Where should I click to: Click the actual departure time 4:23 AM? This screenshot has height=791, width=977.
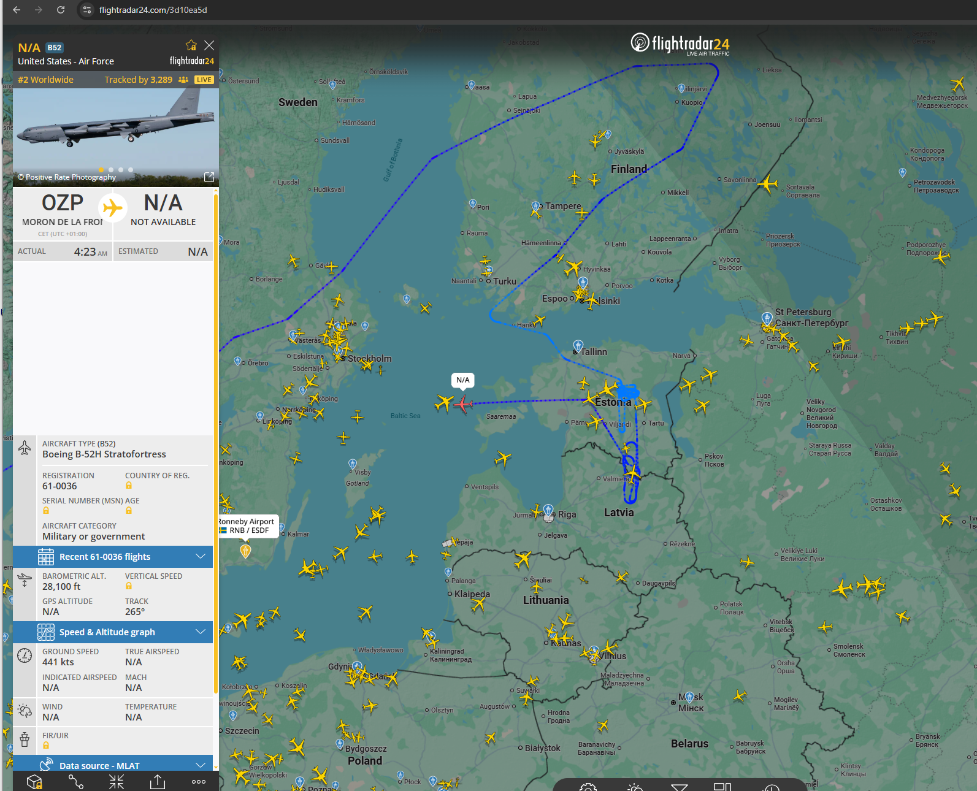[91, 252]
